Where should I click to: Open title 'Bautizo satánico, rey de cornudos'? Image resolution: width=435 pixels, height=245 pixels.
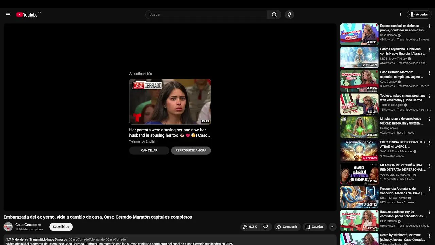pos(403,214)
